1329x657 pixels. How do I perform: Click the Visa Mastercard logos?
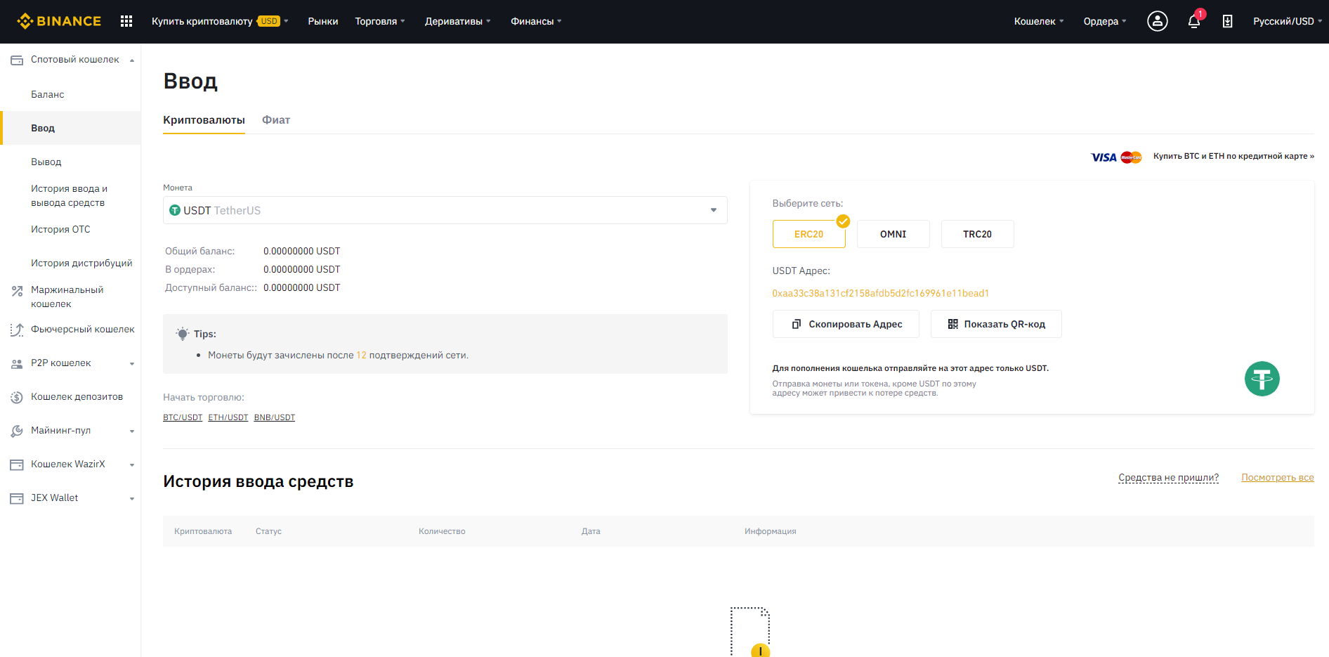point(1116,157)
